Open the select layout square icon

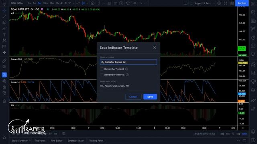[186, 3]
